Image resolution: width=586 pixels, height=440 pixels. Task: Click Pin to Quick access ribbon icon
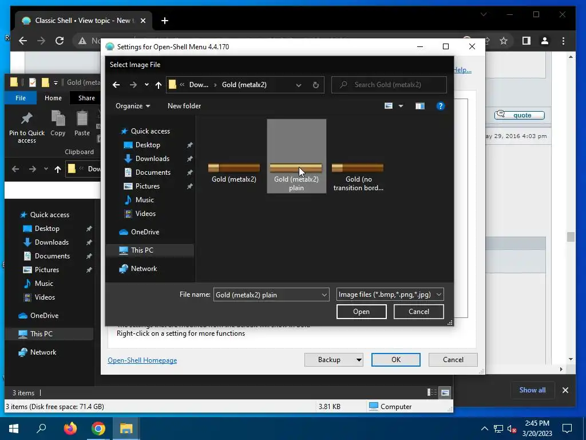coord(26,127)
